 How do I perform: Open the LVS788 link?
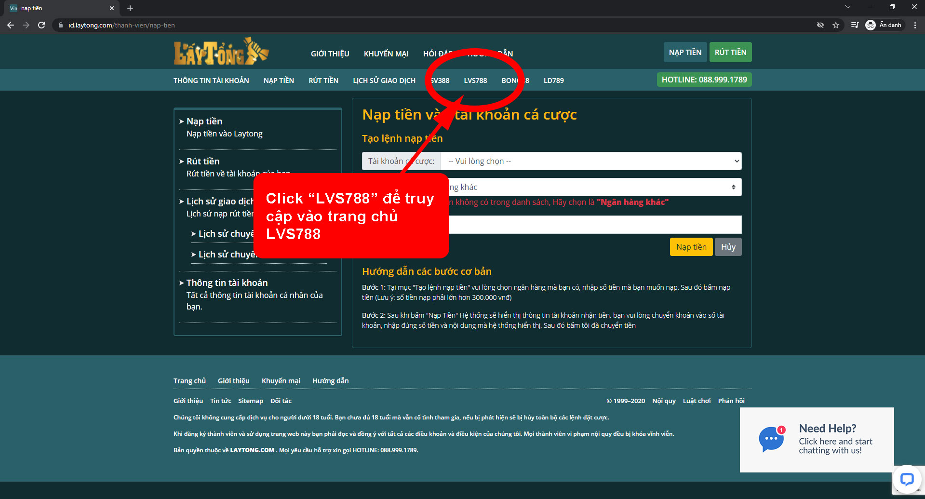pos(475,81)
